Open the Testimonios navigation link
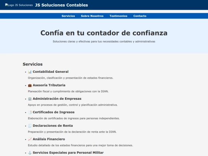Viewport: 208px width, 156px height. pyautogui.click(x=118, y=16)
